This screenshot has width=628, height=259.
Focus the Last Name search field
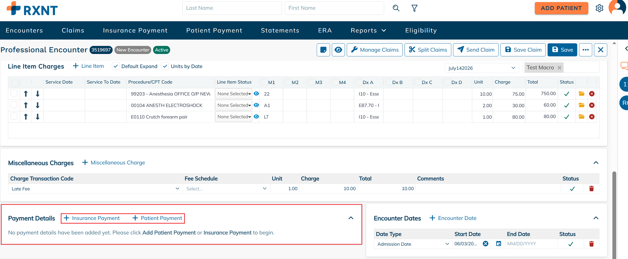pyautogui.click(x=232, y=8)
